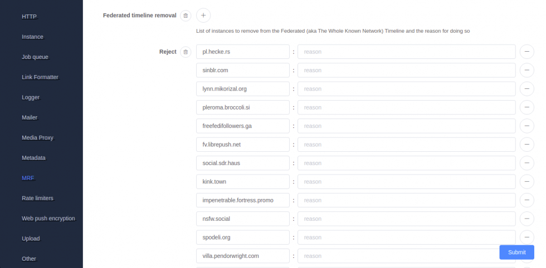Open the Media Proxy settings
Viewport: 546px width, 268px height.
click(x=37, y=137)
